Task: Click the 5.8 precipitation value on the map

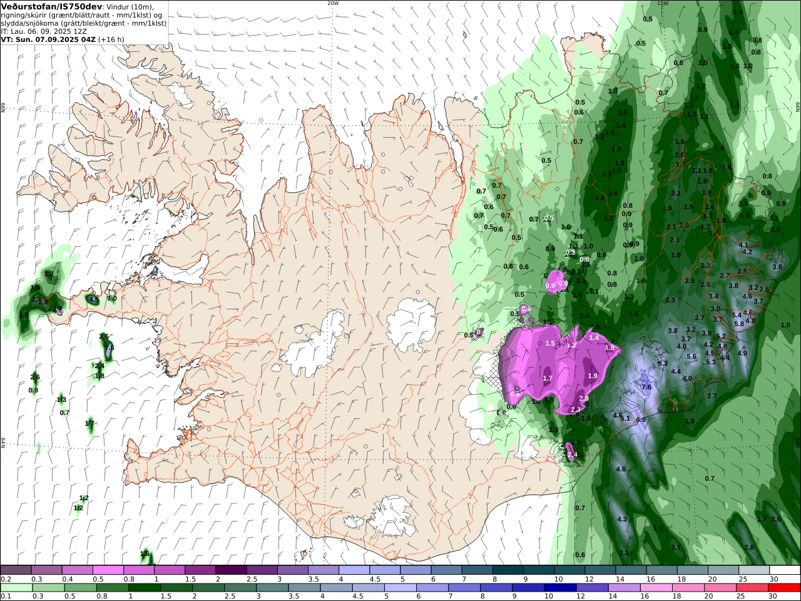Action: click(739, 324)
